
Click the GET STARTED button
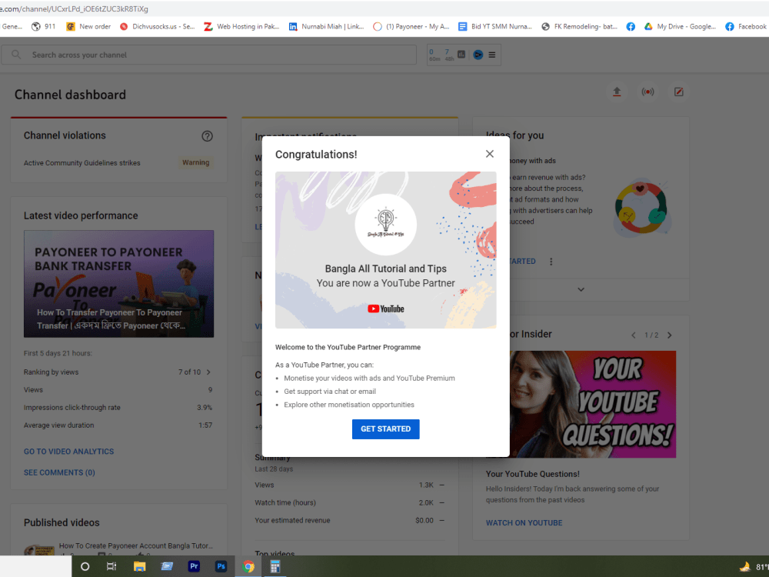click(x=385, y=429)
